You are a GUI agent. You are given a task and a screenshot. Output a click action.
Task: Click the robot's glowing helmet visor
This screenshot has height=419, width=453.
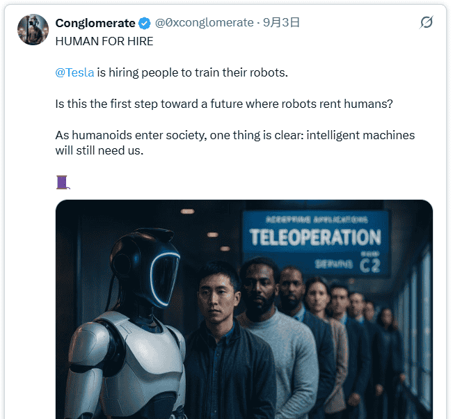[x=164, y=278]
